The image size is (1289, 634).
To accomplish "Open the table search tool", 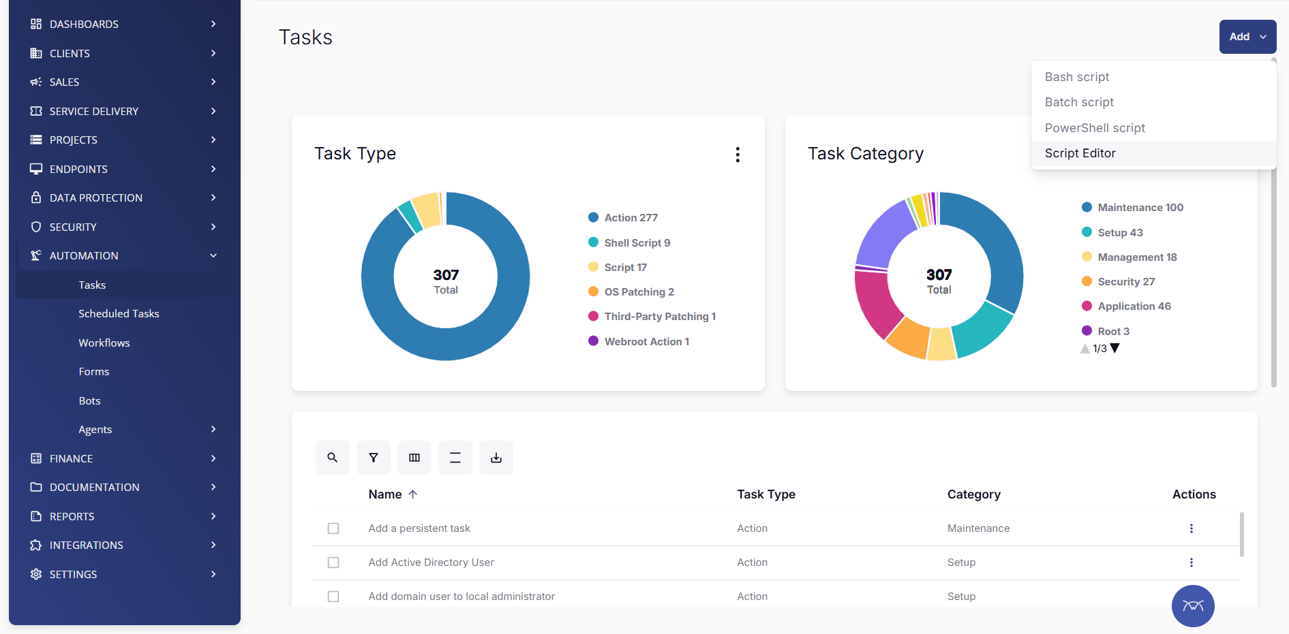I will pos(333,458).
